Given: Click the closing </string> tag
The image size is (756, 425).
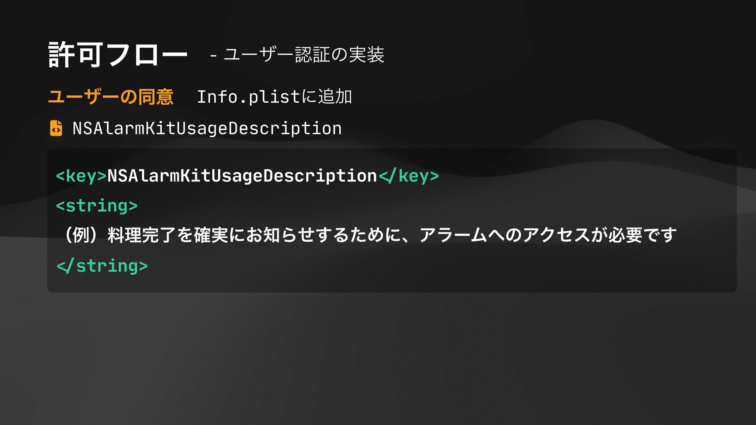Looking at the screenshot, I should (102, 266).
